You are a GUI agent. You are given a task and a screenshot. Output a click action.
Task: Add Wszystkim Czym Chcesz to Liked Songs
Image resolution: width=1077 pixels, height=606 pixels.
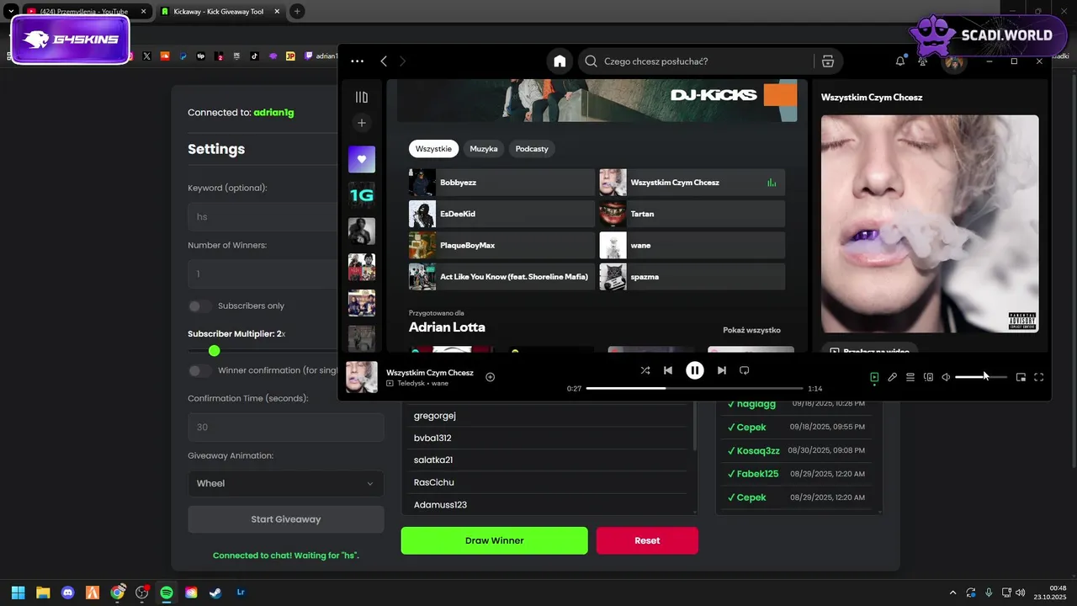[491, 377]
